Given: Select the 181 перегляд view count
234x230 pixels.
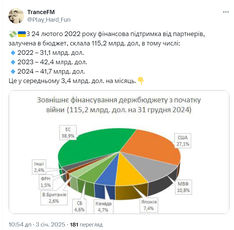Looking at the screenshot, I should click(x=86, y=224).
